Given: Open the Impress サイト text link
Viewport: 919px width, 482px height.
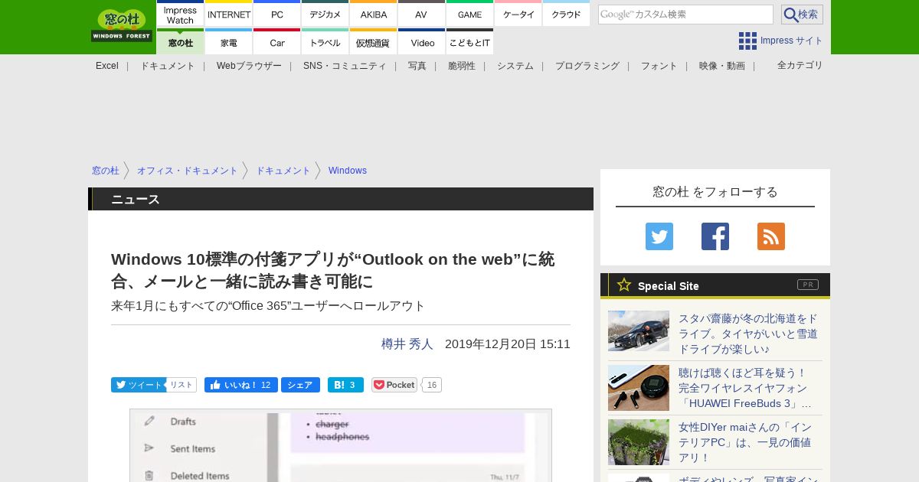Looking at the screenshot, I should (792, 41).
